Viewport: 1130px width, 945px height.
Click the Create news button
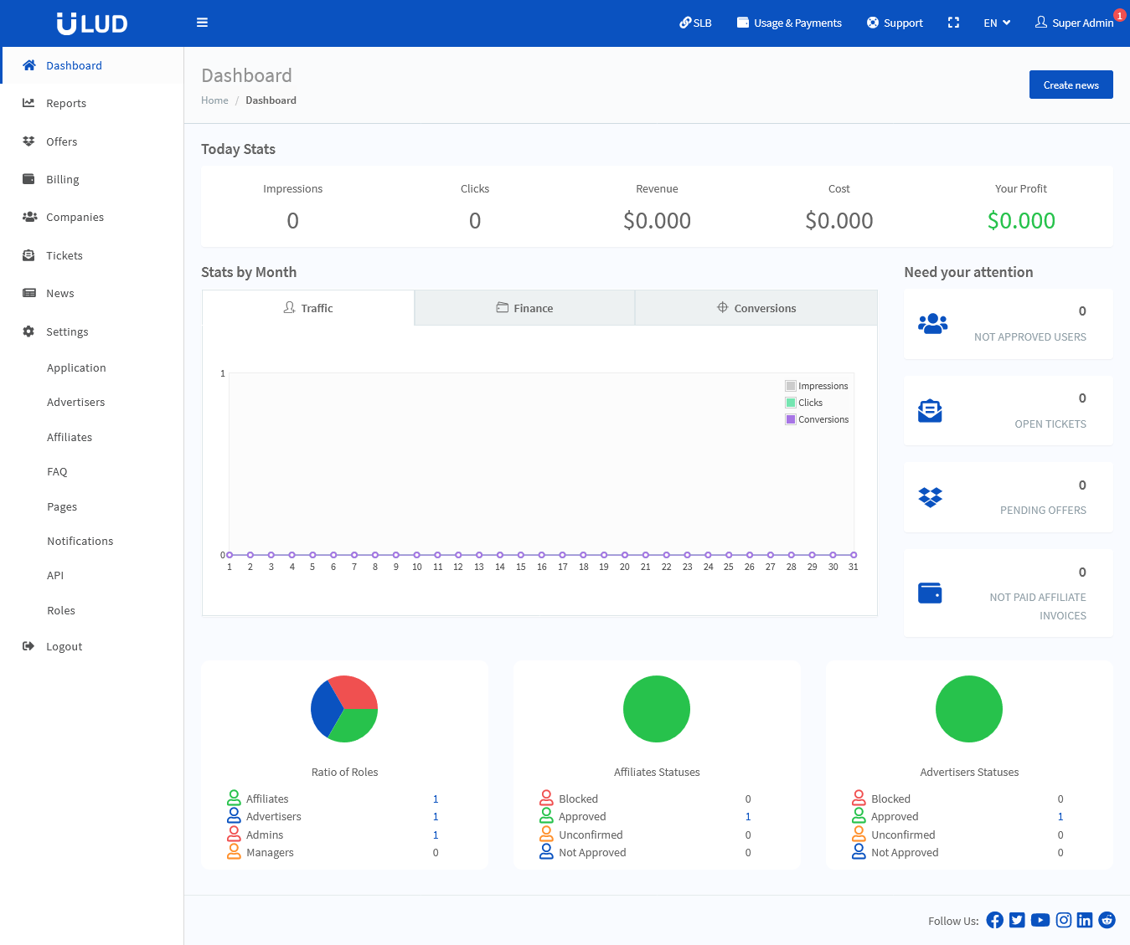[x=1071, y=85]
